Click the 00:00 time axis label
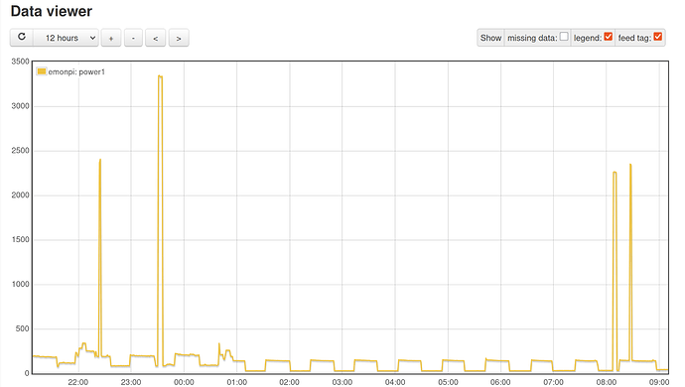Viewport: 685px width, 387px height. click(x=184, y=382)
